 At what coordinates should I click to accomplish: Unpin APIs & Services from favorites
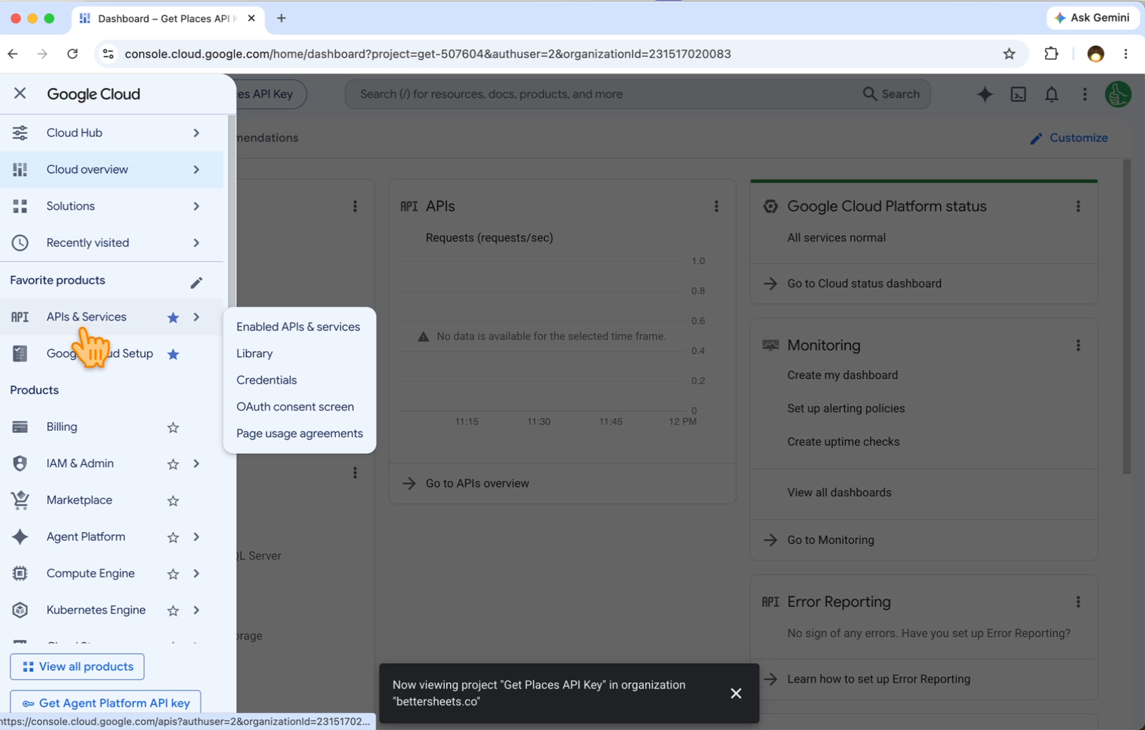coord(173,317)
